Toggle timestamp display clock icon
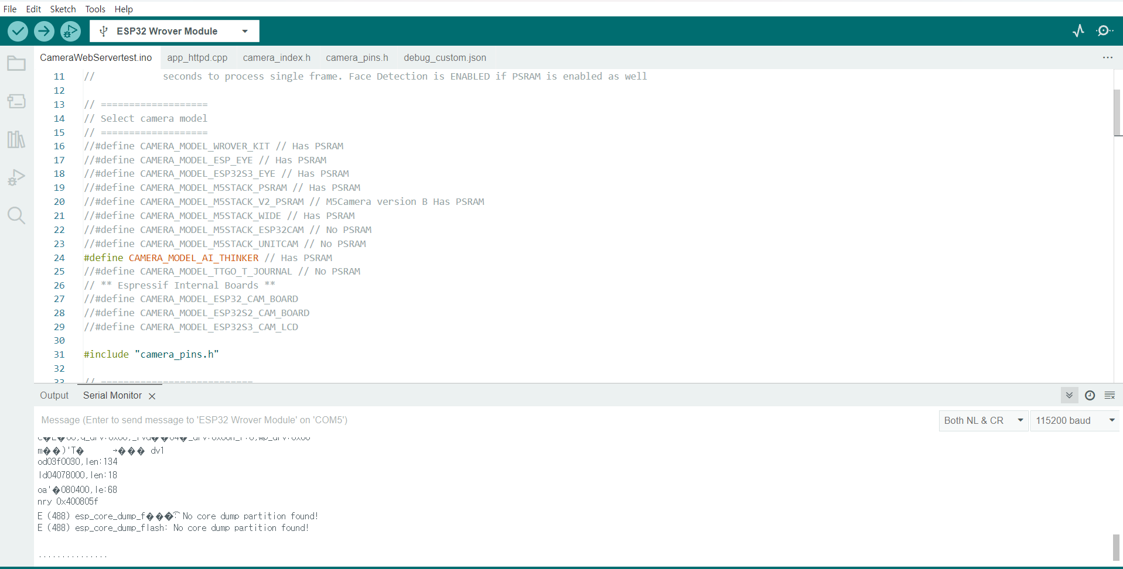This screenshot has width=1123, height=569. (1090, 396)
